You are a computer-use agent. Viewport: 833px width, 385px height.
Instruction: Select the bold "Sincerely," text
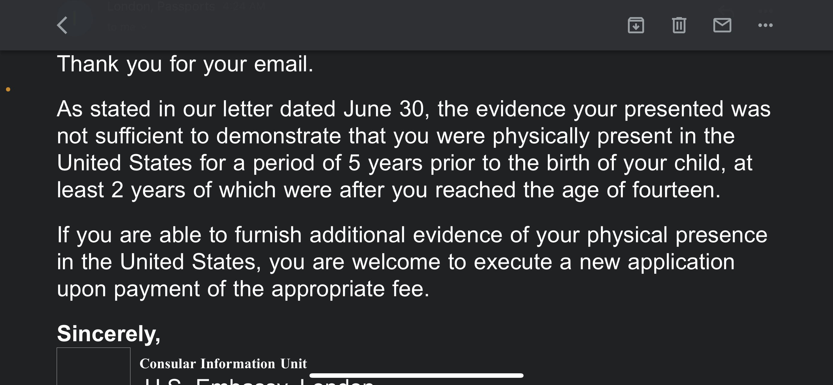pos(109,334)
